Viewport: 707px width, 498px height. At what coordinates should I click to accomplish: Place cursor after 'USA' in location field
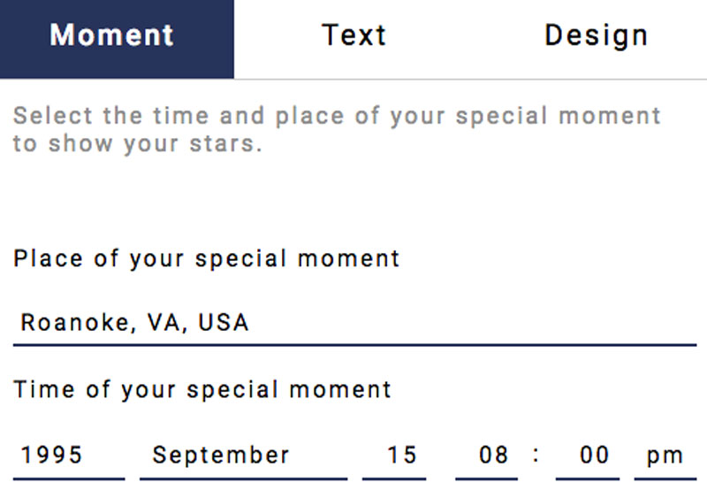(x=250, y=322)
